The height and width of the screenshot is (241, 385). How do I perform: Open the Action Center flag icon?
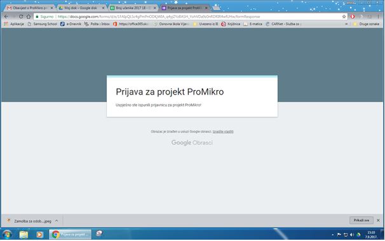click(x=339, y=235)
